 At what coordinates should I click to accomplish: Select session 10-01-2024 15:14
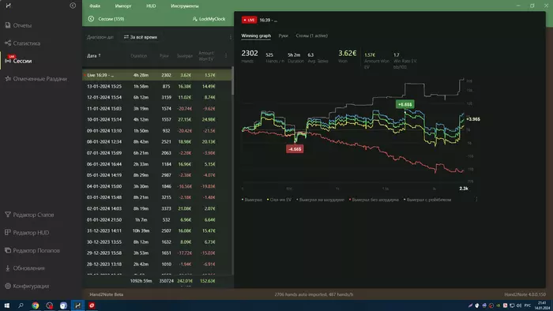click(157, 119)
